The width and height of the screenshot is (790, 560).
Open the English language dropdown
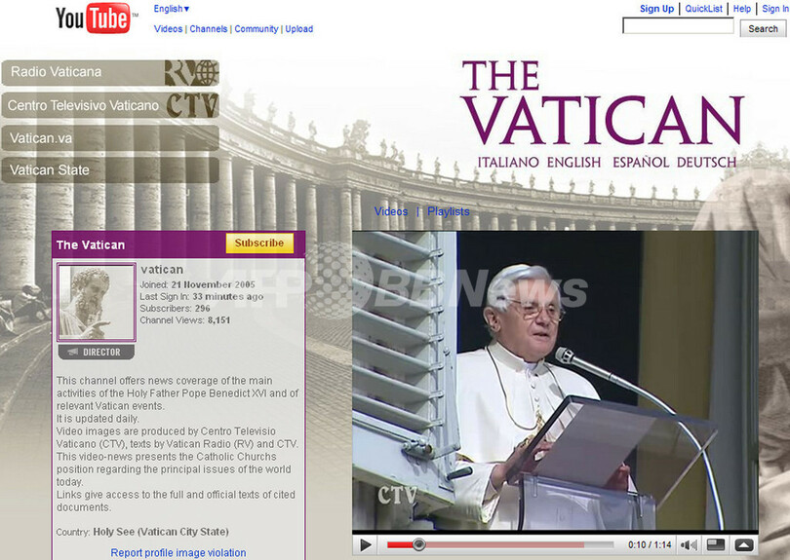172,9
